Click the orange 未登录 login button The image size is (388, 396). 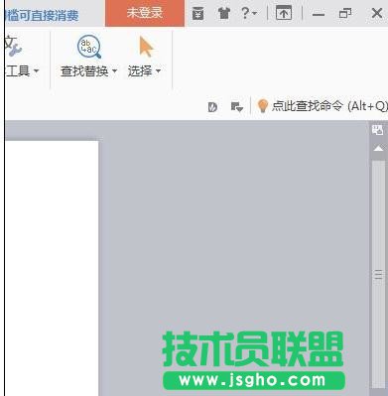(145, 13)
